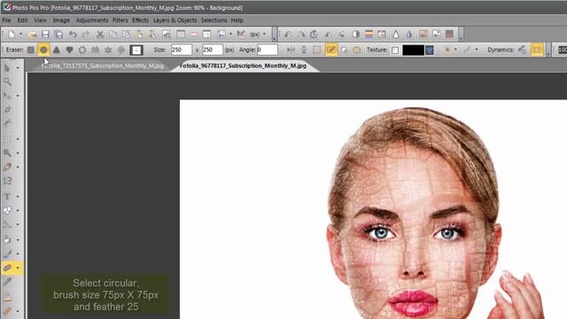The image size is (567, 319).
Task: Toggle the Texture checkbox
Action: coord(395,51)
